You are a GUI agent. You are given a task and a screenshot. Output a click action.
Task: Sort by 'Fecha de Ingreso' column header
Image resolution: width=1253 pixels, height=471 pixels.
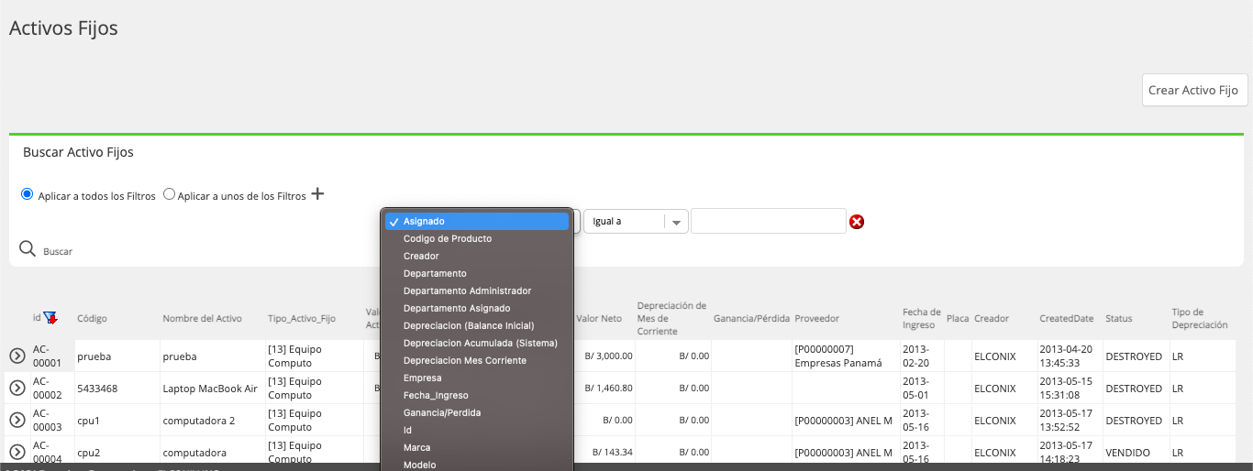click(922, 319)
